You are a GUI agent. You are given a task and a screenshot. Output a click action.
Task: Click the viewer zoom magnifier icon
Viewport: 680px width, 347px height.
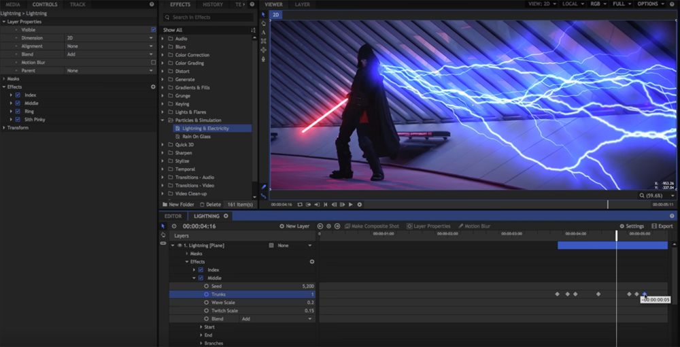[x=643, y=195]
